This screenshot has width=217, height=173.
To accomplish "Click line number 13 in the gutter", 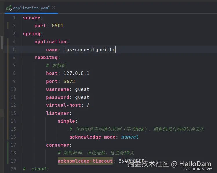I will (13, 113).
